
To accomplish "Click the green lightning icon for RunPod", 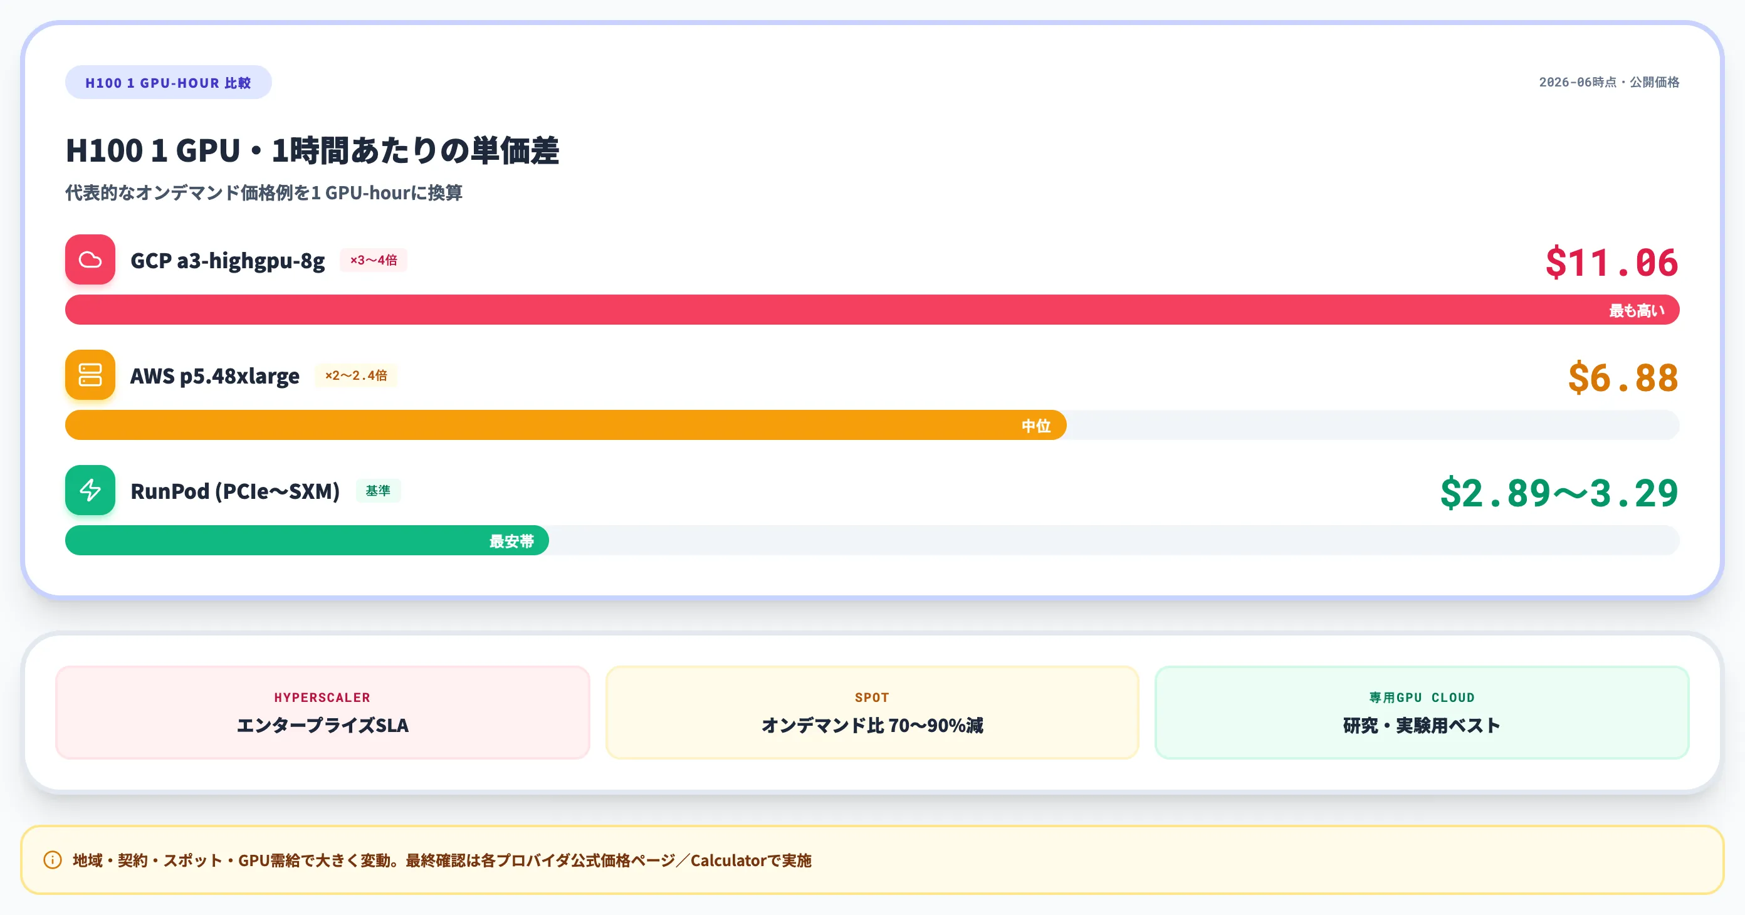I will pyautogui.click(x=90, y=489).
